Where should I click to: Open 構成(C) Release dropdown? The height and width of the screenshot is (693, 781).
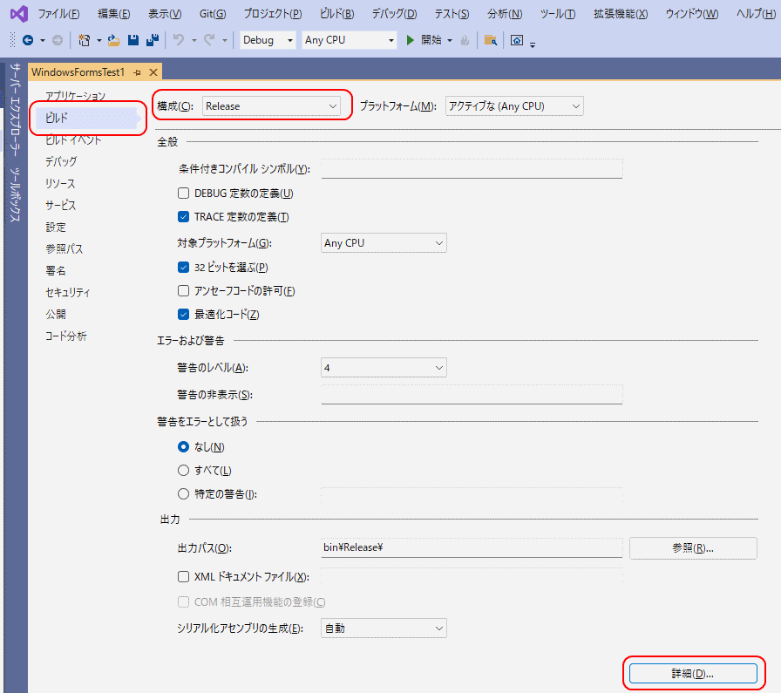271,106
